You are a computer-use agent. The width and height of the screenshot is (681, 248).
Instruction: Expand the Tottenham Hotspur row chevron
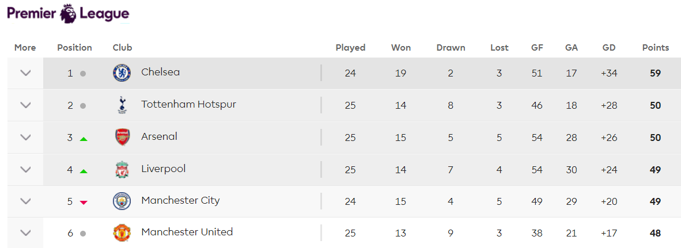[x=25, y=105]
